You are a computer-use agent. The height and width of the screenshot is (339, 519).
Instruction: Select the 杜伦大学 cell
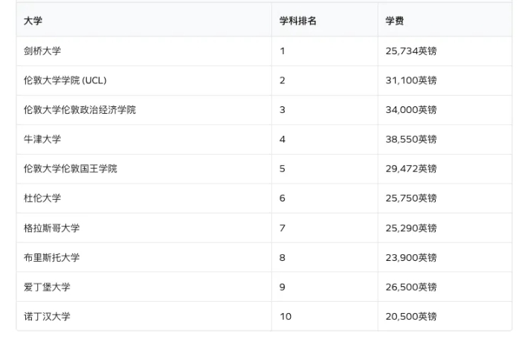pos(43,198)
